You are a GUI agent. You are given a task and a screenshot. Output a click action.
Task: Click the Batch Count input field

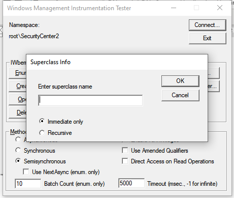point(28,183)
